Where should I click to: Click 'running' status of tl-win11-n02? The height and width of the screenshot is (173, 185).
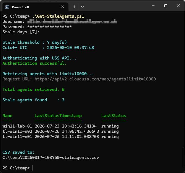(110, 131)
